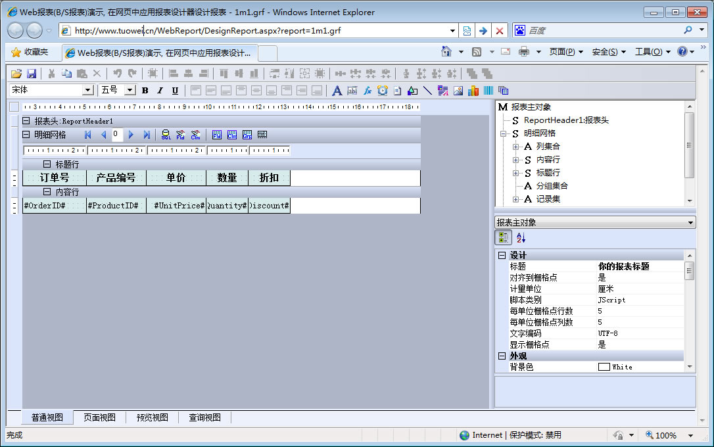
Task: Select the barcode insert tool
Action: point(488,91)
